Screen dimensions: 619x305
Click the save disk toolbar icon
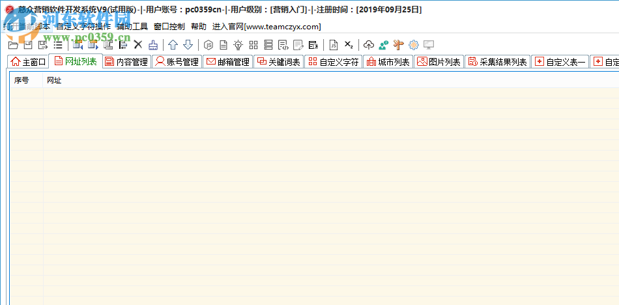click(28, 45)
